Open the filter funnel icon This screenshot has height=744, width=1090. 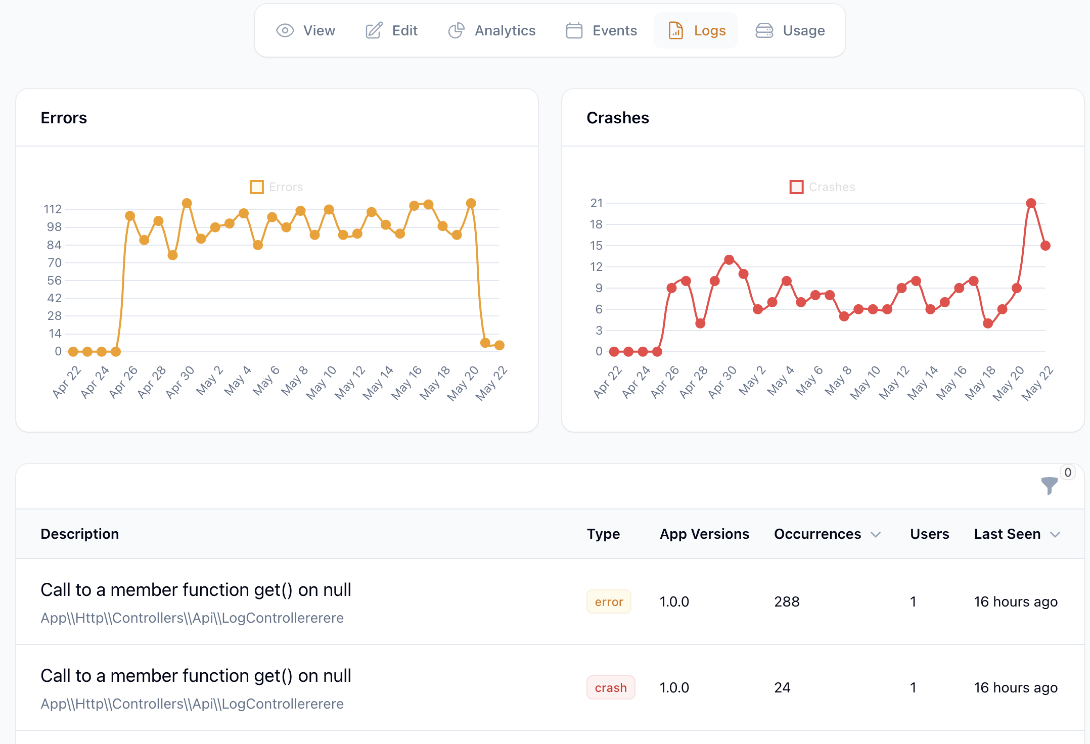pyautogui.click(x=1049, y=485)
